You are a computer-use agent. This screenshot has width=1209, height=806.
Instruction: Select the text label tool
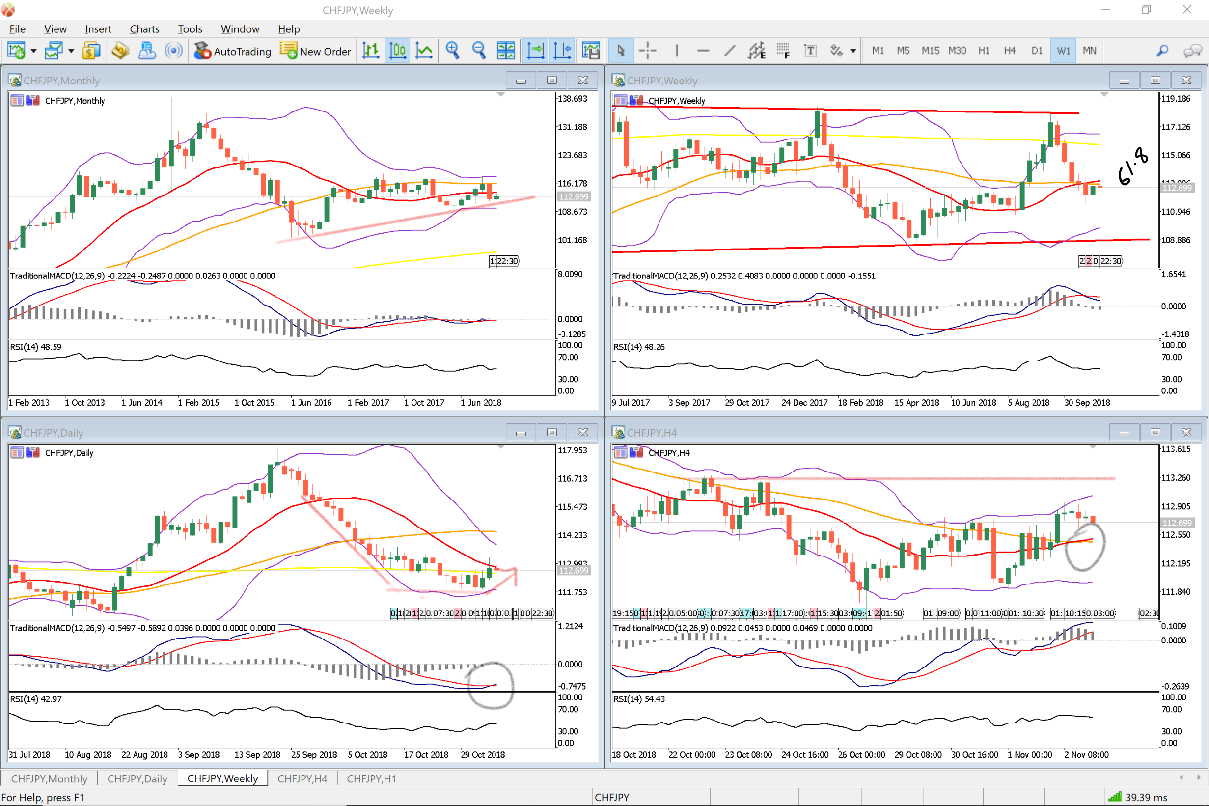tap(810, 51)
